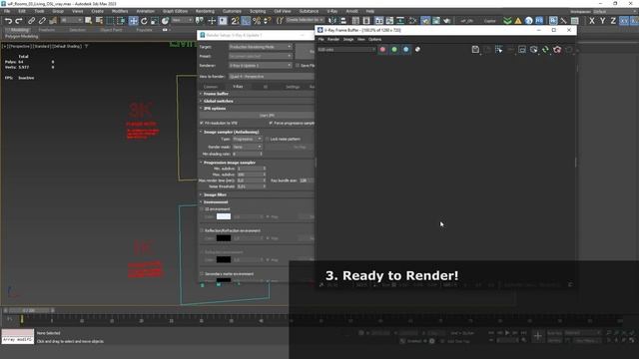Open the Target dropdown in Render Setup
639x359 pixels.
pyautogui.click(x=261, y=47)
